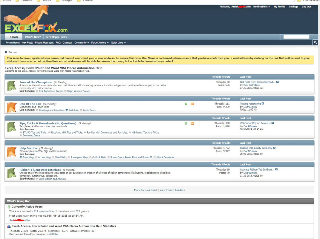Click the home icon beside Forum breadcrumb
Image resolution: width=320 pixels, height=239 pixels.
pos(6,52)
